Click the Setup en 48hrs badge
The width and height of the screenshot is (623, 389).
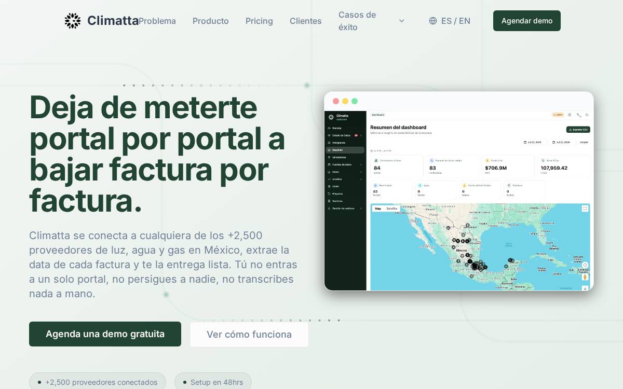(x=213, y=382)
